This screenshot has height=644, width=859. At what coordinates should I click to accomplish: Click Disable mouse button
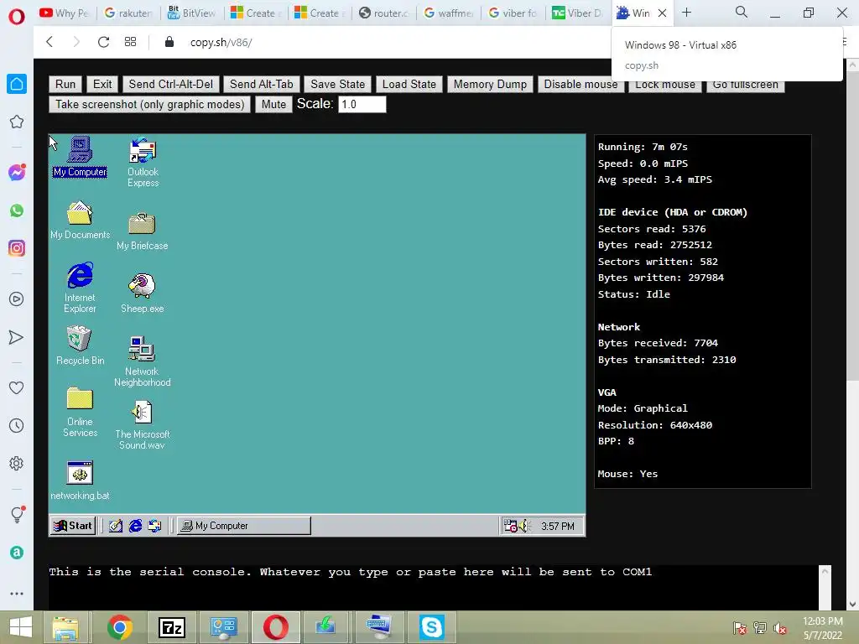pos(580,85)
